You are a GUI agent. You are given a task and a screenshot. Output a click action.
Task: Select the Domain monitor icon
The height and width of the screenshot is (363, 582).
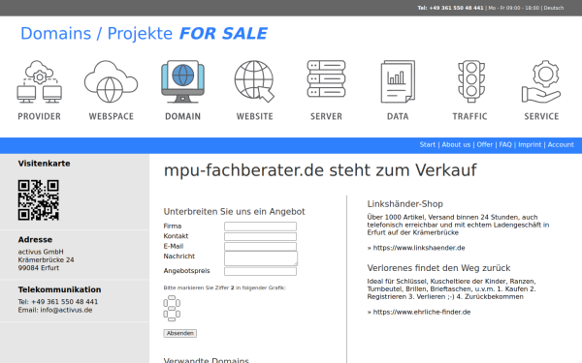pyautogui.click(x=182, y=81)
